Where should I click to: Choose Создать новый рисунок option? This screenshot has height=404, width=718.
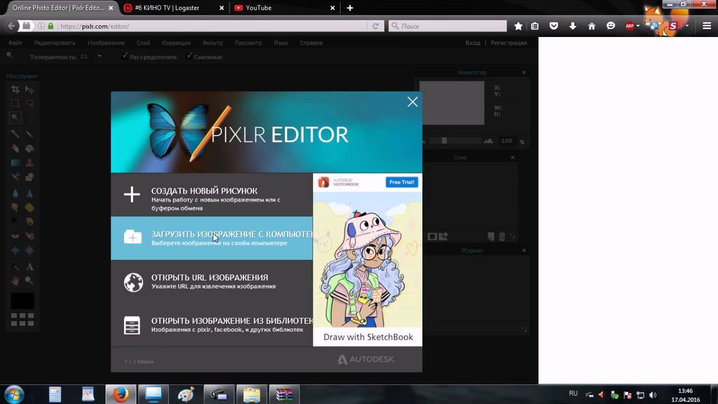point(211,195)
